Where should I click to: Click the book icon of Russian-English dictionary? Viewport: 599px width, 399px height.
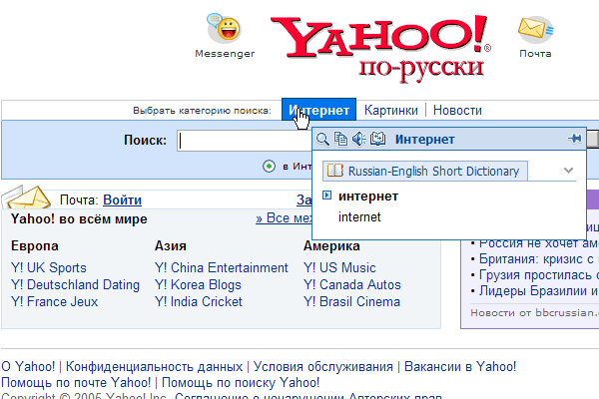(335, 171)
